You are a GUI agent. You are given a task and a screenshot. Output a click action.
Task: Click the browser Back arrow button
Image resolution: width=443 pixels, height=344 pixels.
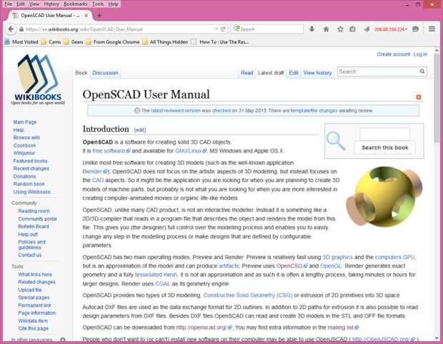coord(11,29)
